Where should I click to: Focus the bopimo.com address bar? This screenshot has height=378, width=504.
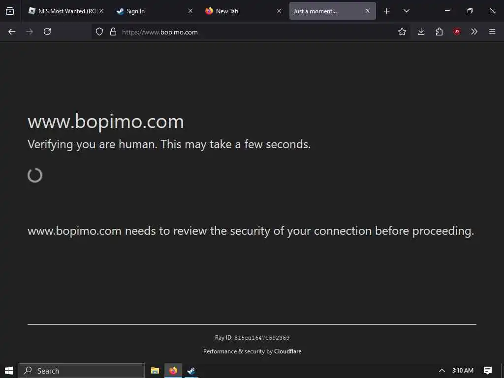(x=251, y=32)
